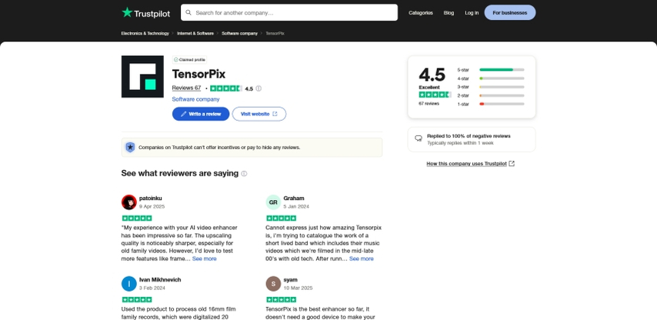Open patoinku's profile avatar
This screenshot has width=657, height=320.
click(x=129, y=202)
